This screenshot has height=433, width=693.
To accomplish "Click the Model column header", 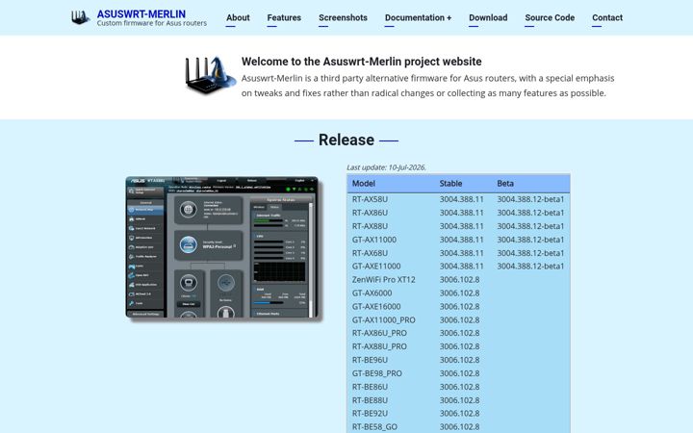I will click(364, 184).
